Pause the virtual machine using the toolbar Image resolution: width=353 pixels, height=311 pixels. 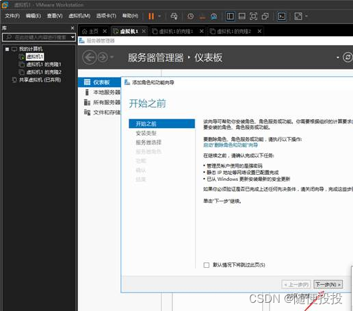(151, 16)
